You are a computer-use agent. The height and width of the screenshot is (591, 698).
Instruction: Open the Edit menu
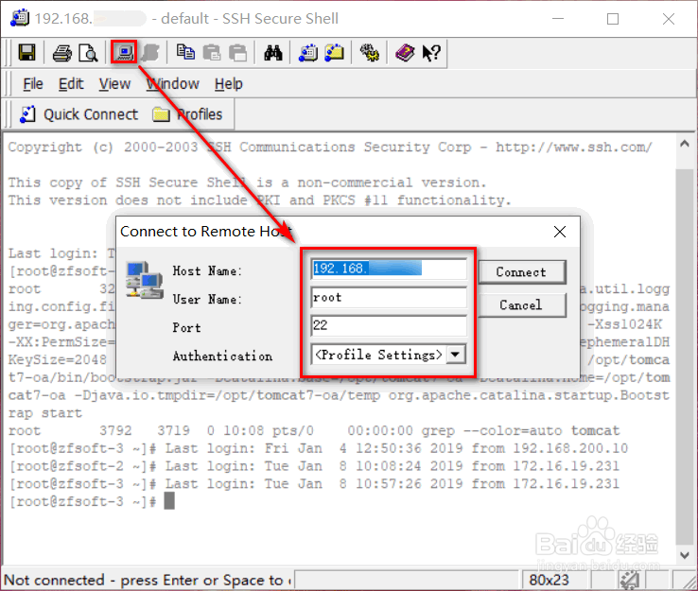pyautogui.click(x=71, y=83)
